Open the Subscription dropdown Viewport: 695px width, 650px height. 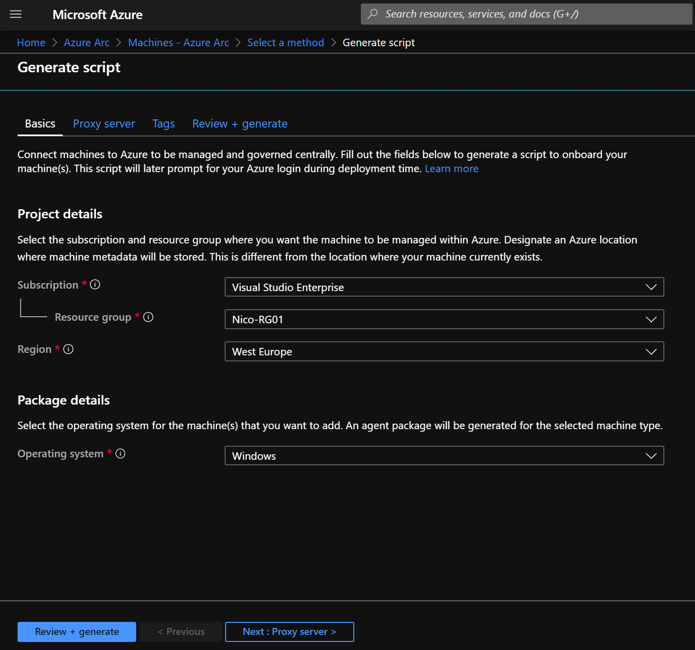(444, 287)
